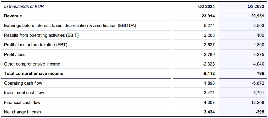Select the "In thousands of EUR" header text
Screen dimensions: 268x118
point(24,7)
